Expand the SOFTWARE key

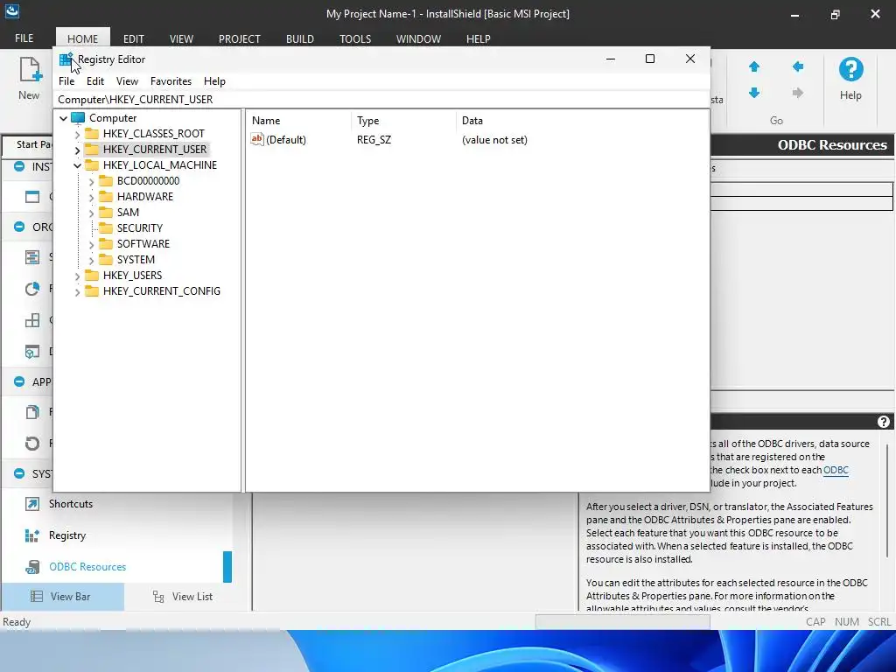coord(91,245)
